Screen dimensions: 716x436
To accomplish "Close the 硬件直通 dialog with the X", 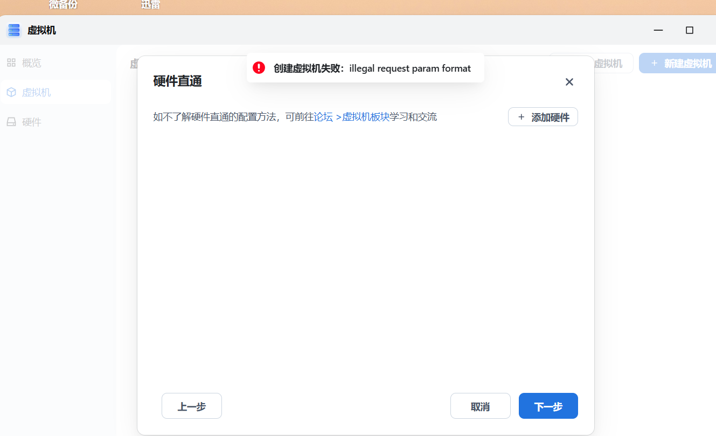I will tap(569, 82).
